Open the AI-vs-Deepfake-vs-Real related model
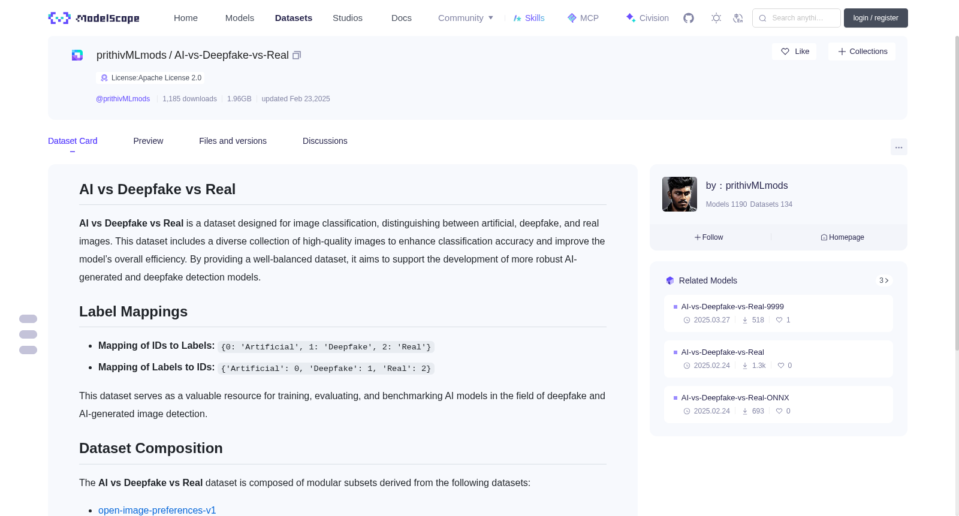Image resolution: width=959 pixels, height=516 pixels. pyautogui.click(x=723, y=352)
